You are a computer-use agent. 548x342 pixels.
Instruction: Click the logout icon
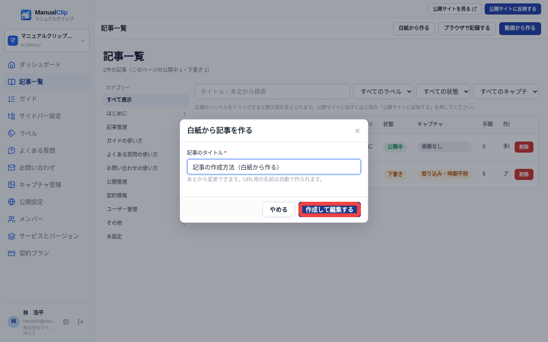pos(80,322)
